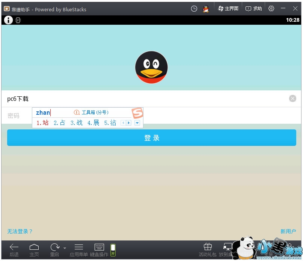Go to next IME candidate page

click(129, 123)
